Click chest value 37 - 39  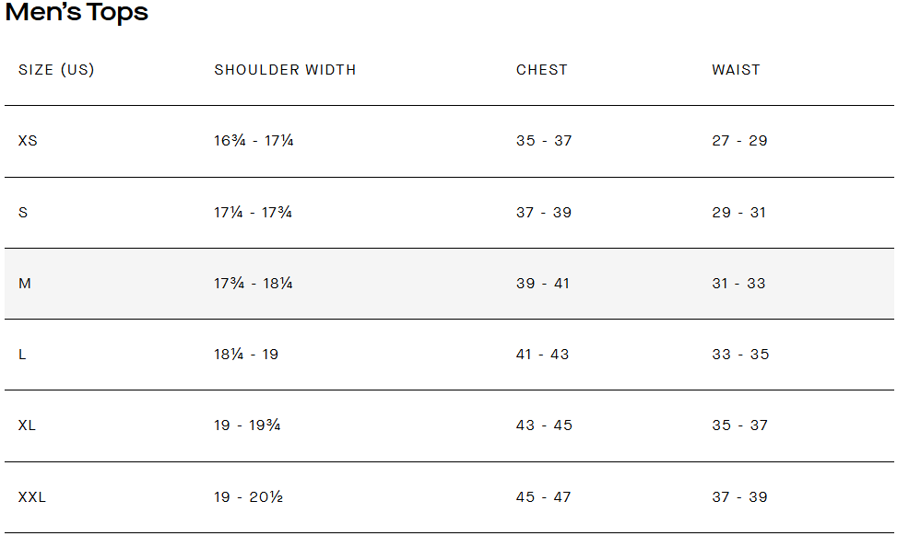pos(544,213)
